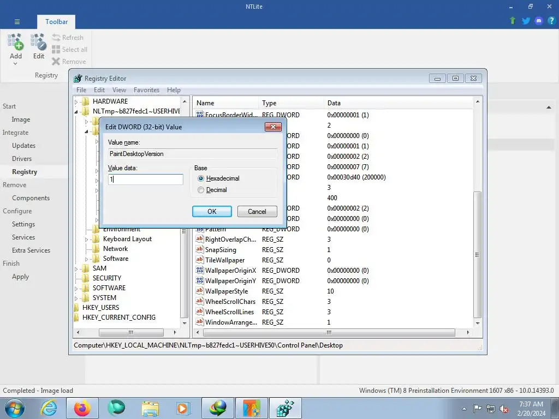Image resolution: width=559 pixels, height=419 pixels.
Task: Select the Toolbar tab in NTLite
Action: coord(56,22)
